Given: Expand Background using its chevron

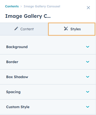Looking at the screenshot, I should [88, 47].
